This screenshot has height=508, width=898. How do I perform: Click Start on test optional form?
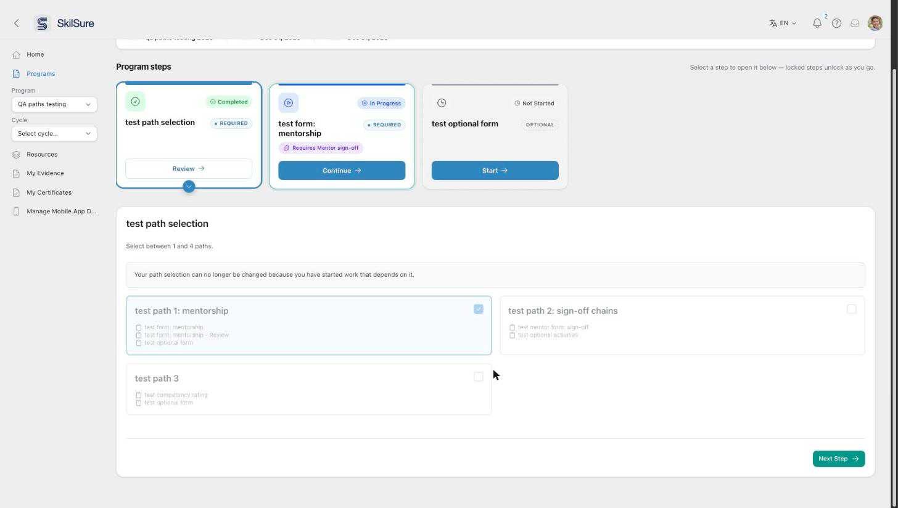pyautogui.click(x=495, y=170)
